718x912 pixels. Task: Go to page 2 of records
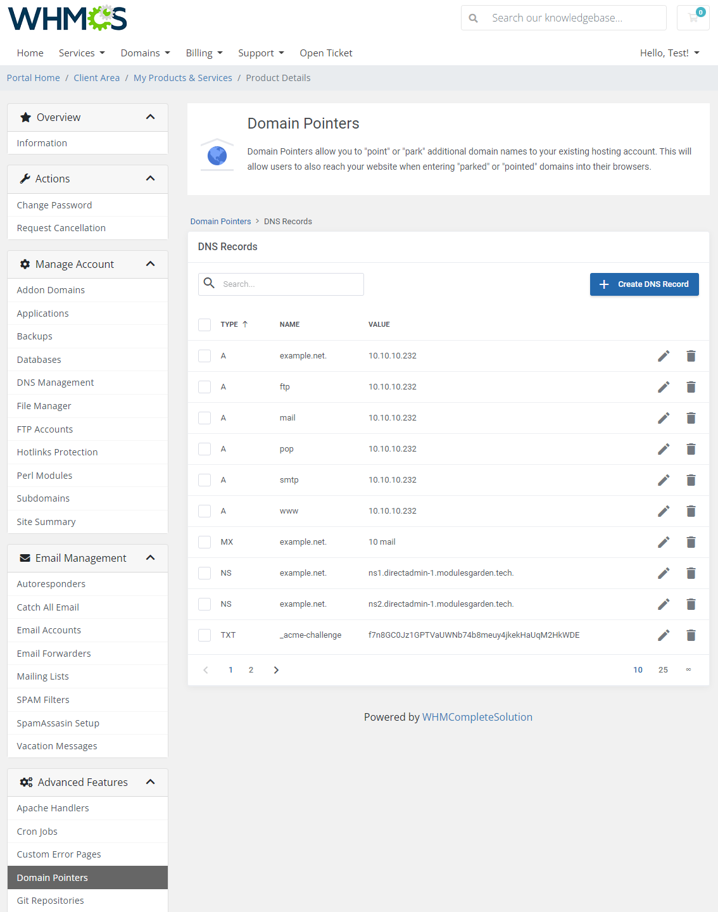(251, 670)
